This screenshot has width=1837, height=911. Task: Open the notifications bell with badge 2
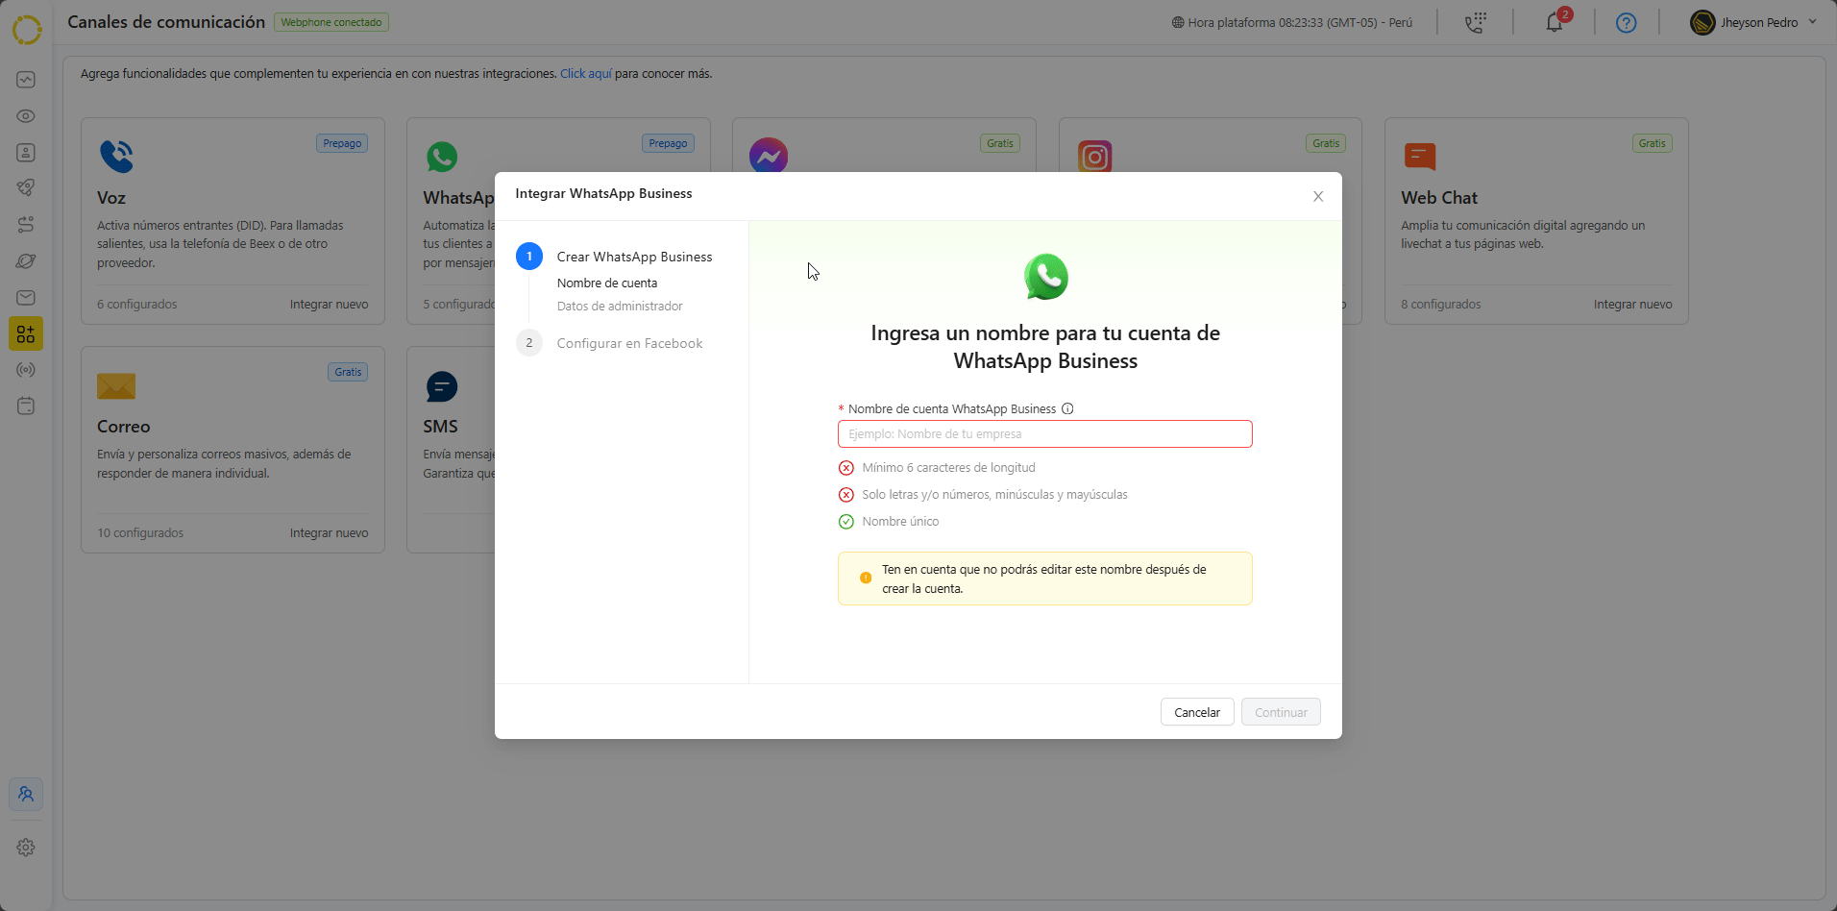(1555, 21)
